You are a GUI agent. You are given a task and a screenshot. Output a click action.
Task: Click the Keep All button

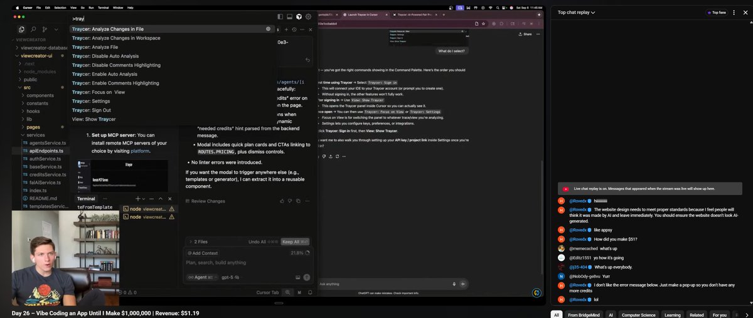pyautogui.click(x=294, y=241)
